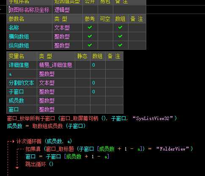This screenshot has height=176, width=205.
Task: Select parameter name 横向数组
Action: click(x=19, y=37)
